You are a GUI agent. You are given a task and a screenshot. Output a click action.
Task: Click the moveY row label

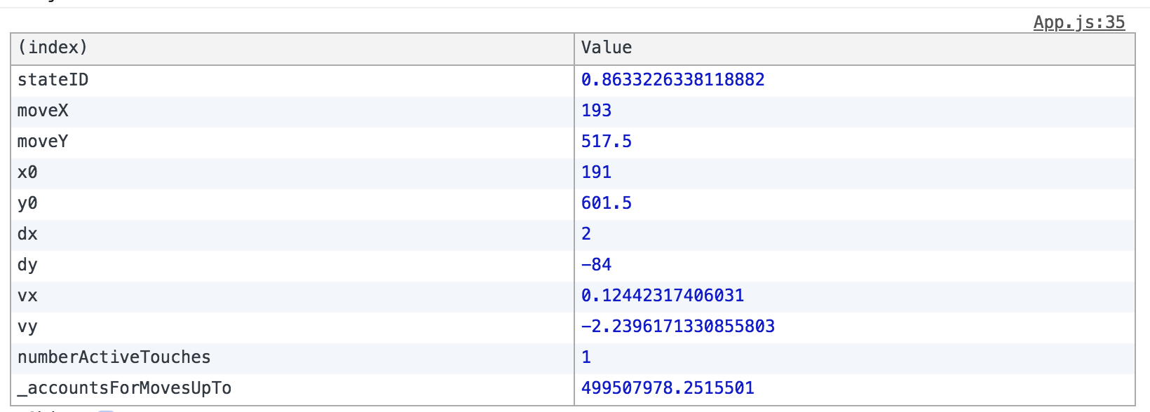pos(43,142)
